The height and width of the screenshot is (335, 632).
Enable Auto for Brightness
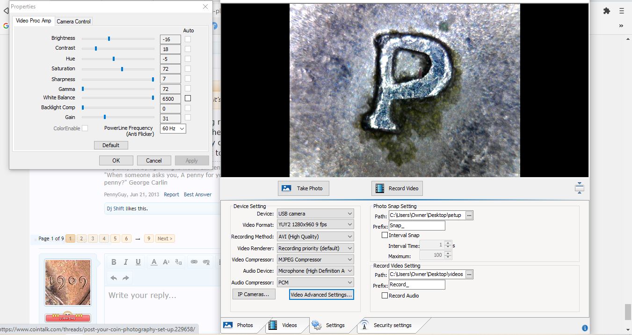coord(188,39)
